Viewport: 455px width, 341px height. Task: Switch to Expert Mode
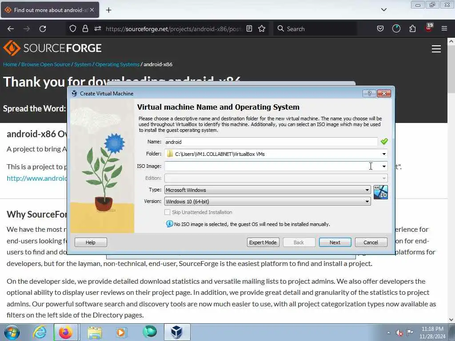coord(263,242)
